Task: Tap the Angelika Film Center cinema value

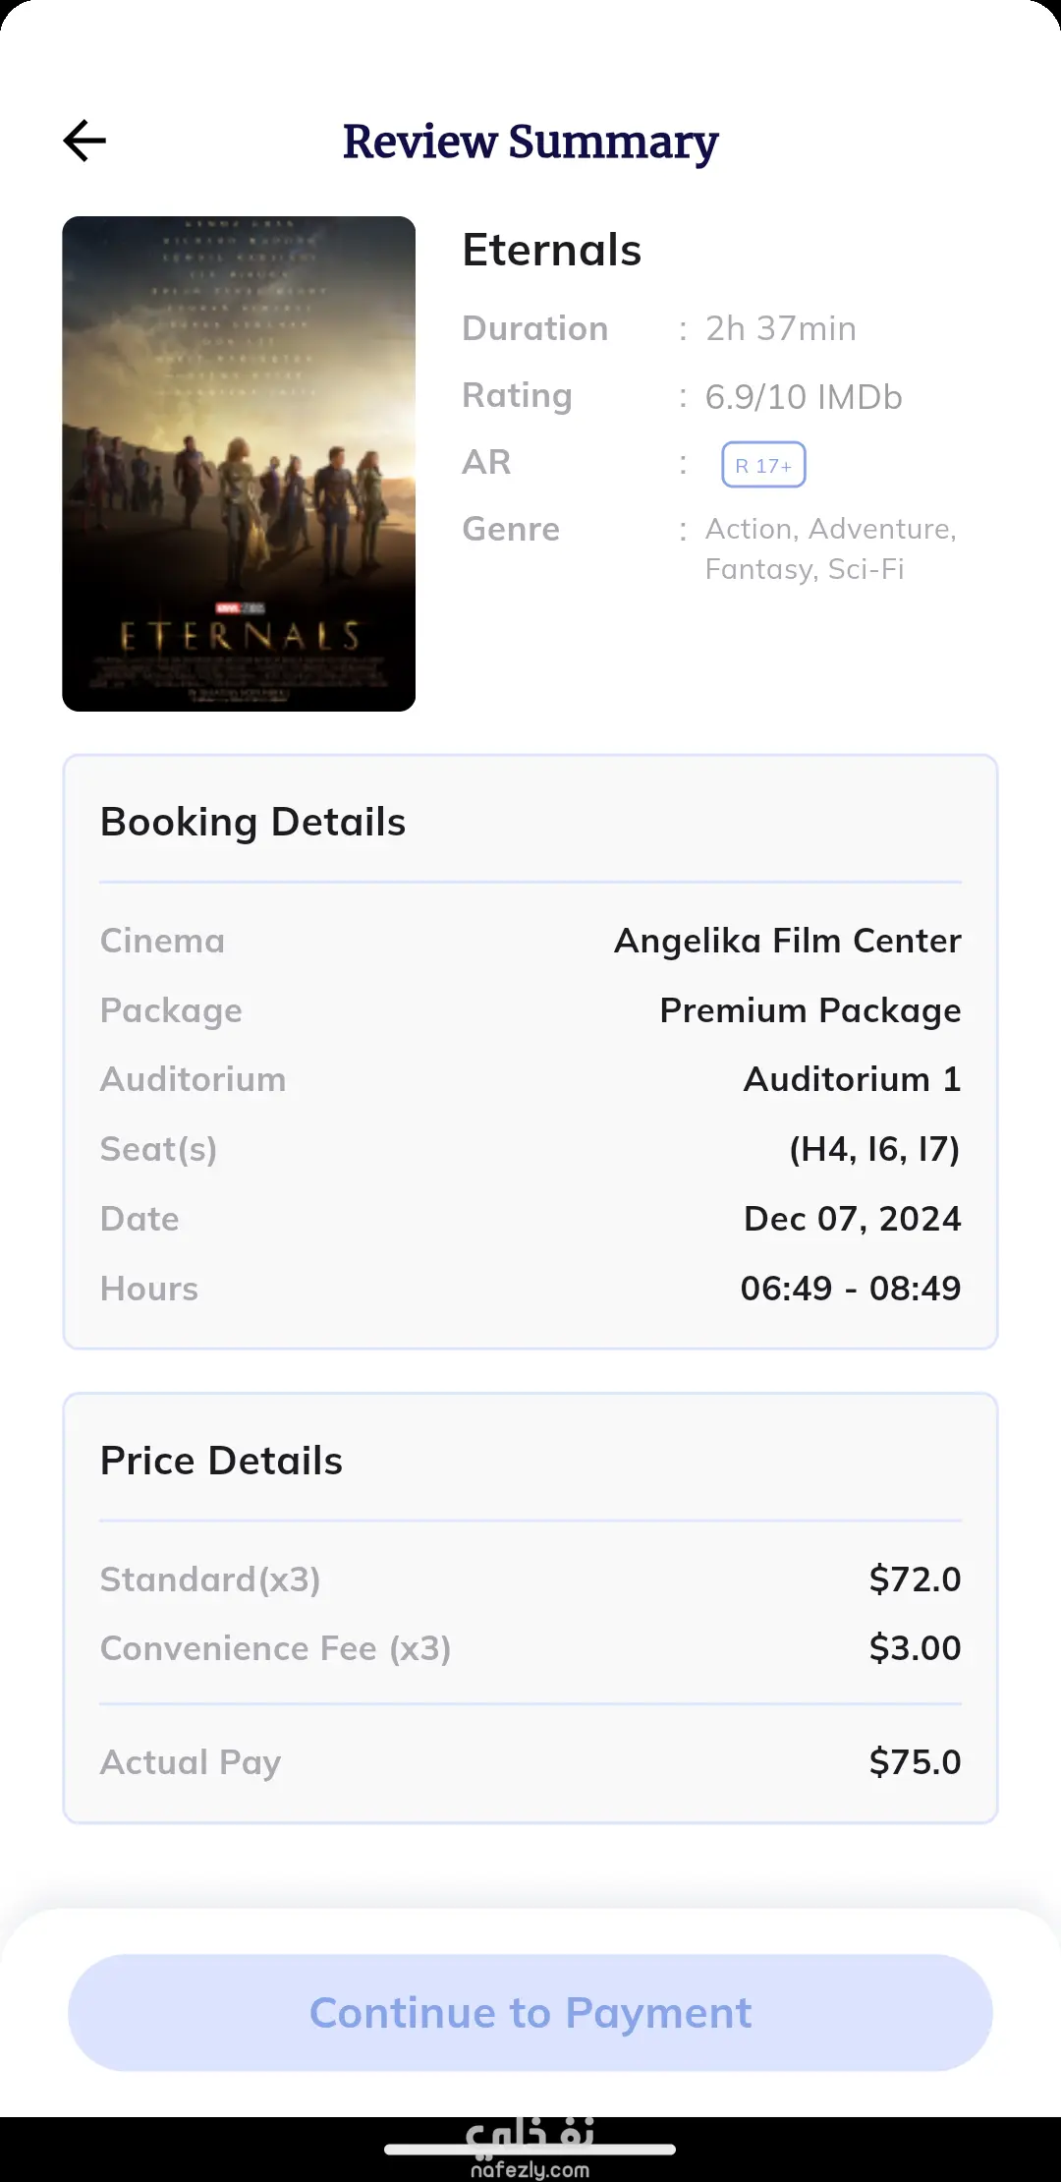Action: click(787, 941)
